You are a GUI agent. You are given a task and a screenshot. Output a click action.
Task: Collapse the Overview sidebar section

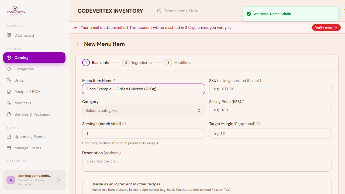[61, 26]
